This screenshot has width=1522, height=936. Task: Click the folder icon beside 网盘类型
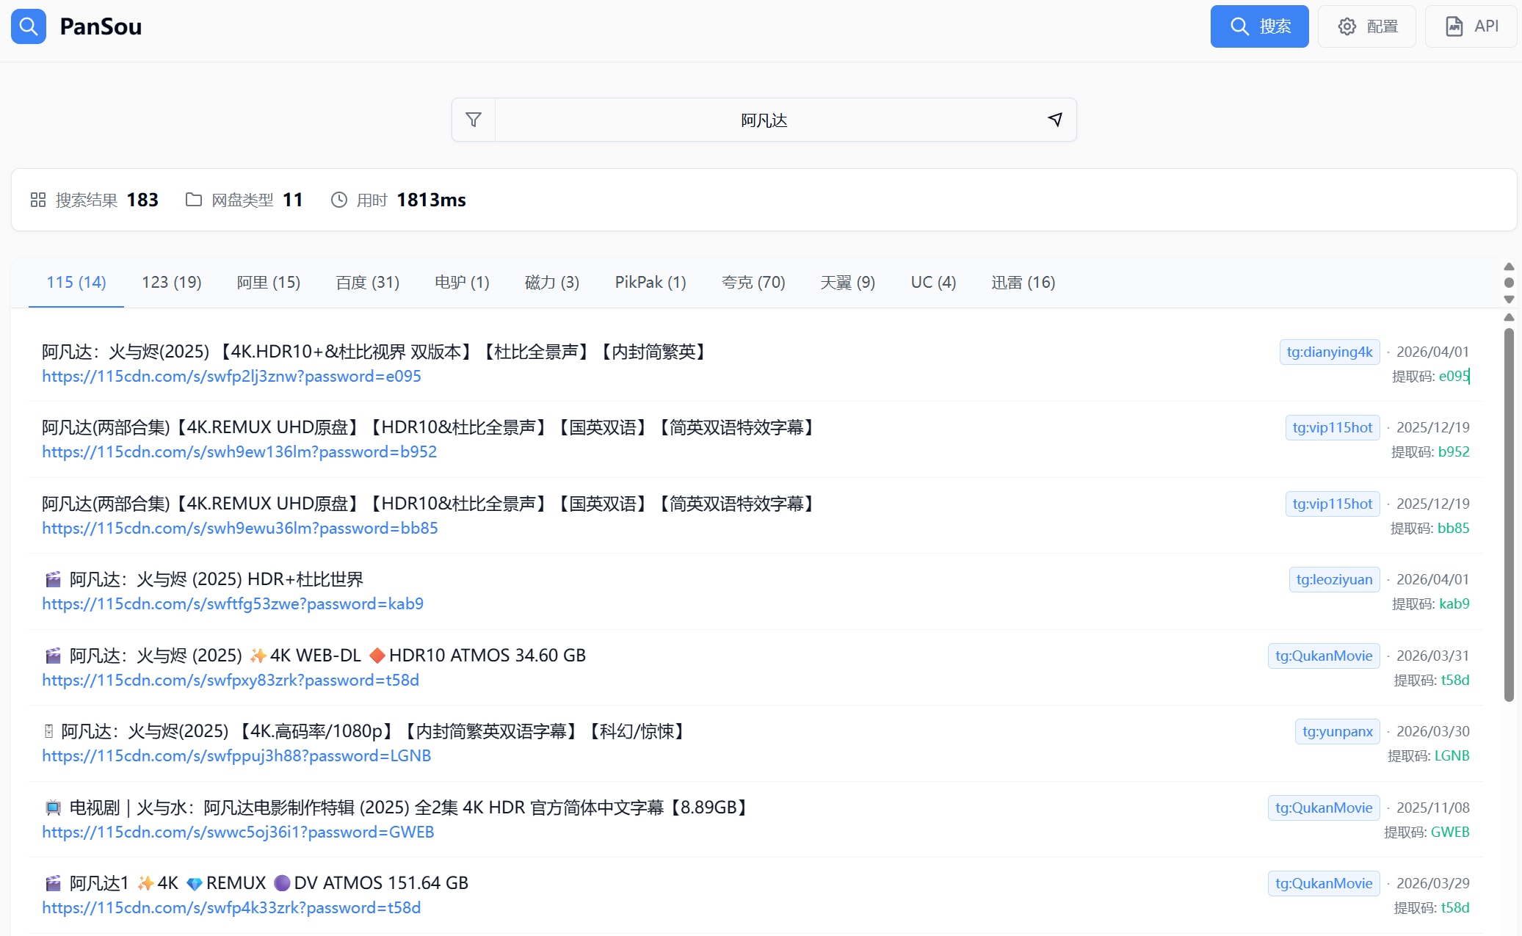193,200
